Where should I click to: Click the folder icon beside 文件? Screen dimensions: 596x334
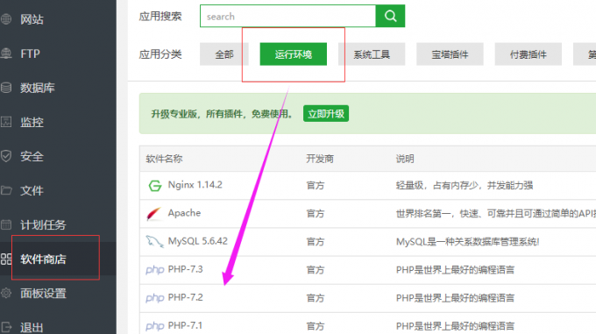point(6,190)
